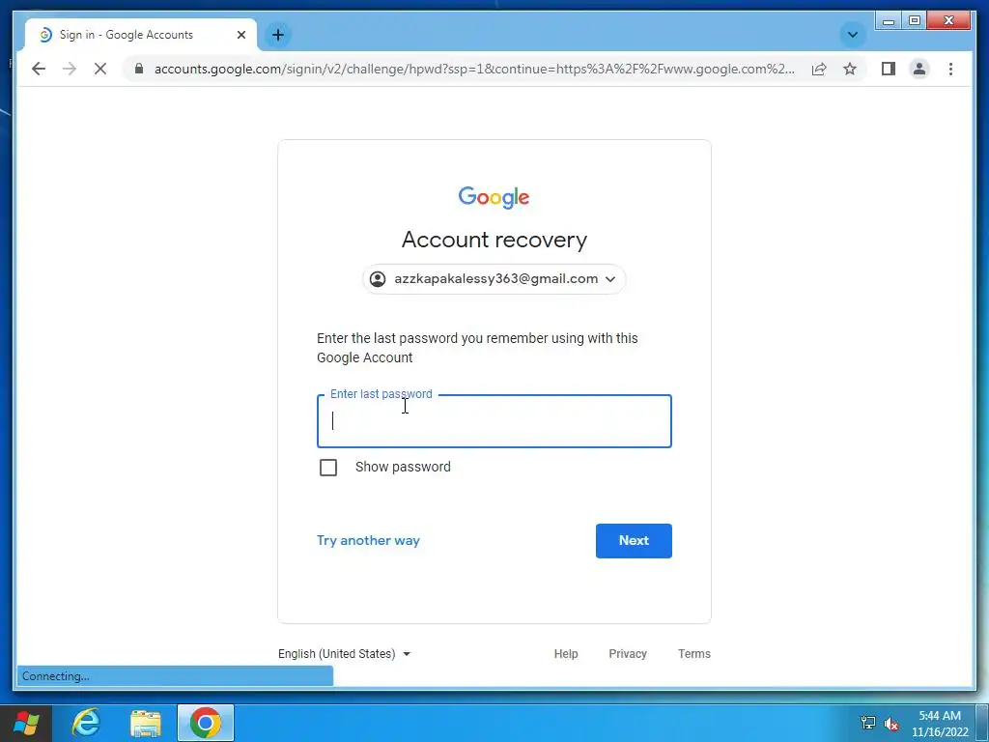Switch account via the email chip
The width and height of the screenshot is (989, 742).
pyautogui.click(x=494, y=279)
